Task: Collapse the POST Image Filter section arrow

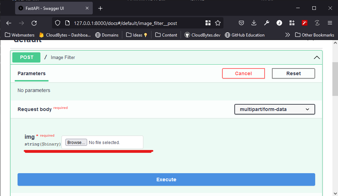Action: click(317, 58)
